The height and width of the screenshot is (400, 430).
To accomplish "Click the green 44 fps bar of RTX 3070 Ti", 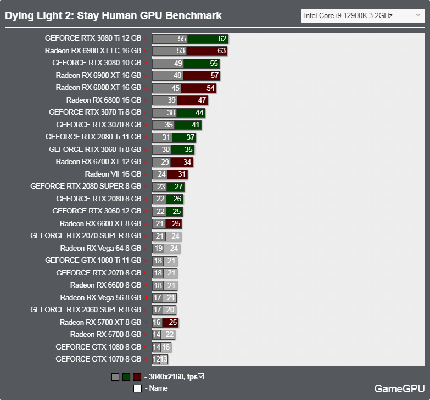I will tap(191, 112).
